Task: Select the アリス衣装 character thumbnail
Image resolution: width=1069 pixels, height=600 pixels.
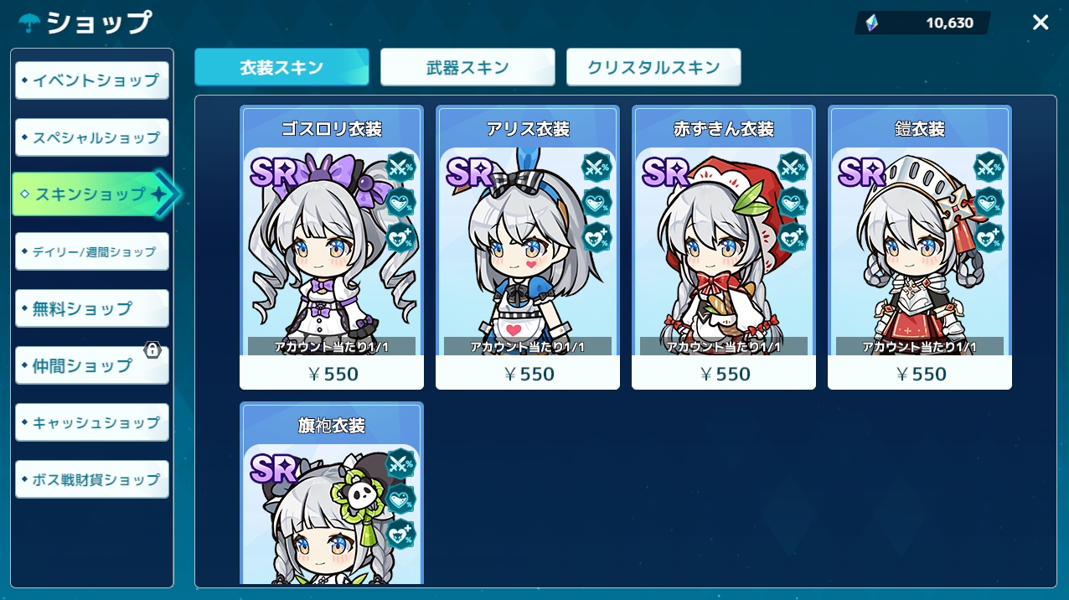Action: [x=528, y=251]
